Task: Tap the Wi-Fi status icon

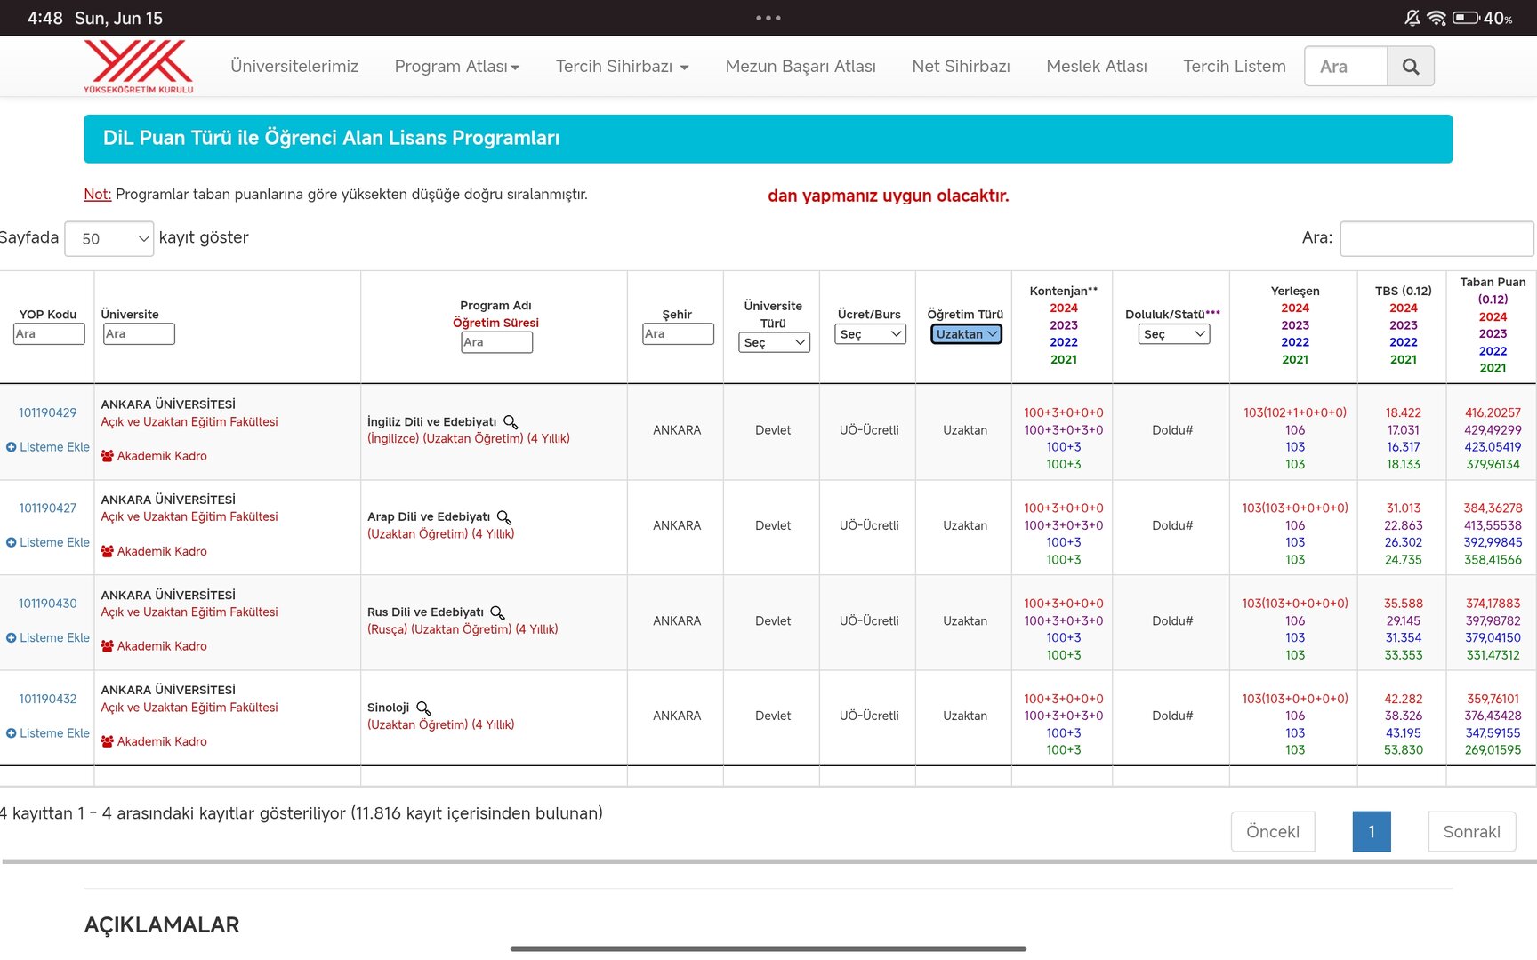Action: coord(1436,18)
